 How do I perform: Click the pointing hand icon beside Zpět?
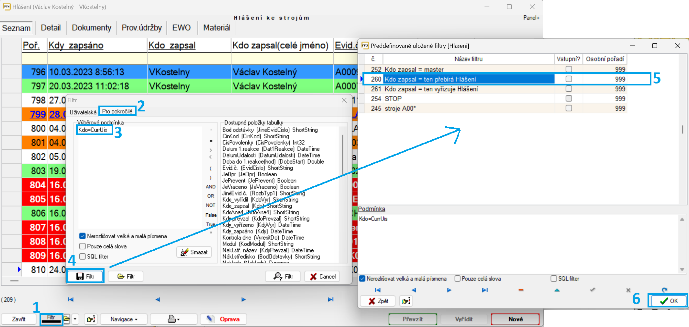(x=406, y=301)
